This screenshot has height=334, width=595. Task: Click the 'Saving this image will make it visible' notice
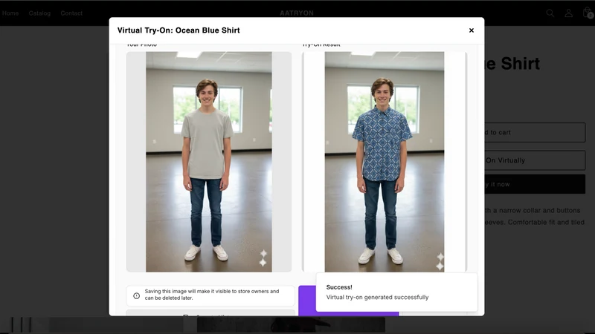tap(212, 295)
